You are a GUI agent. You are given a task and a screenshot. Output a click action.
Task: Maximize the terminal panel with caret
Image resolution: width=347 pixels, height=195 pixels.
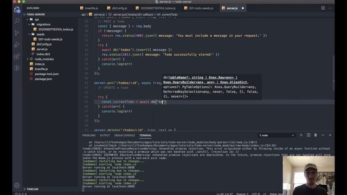pos(323,135)
